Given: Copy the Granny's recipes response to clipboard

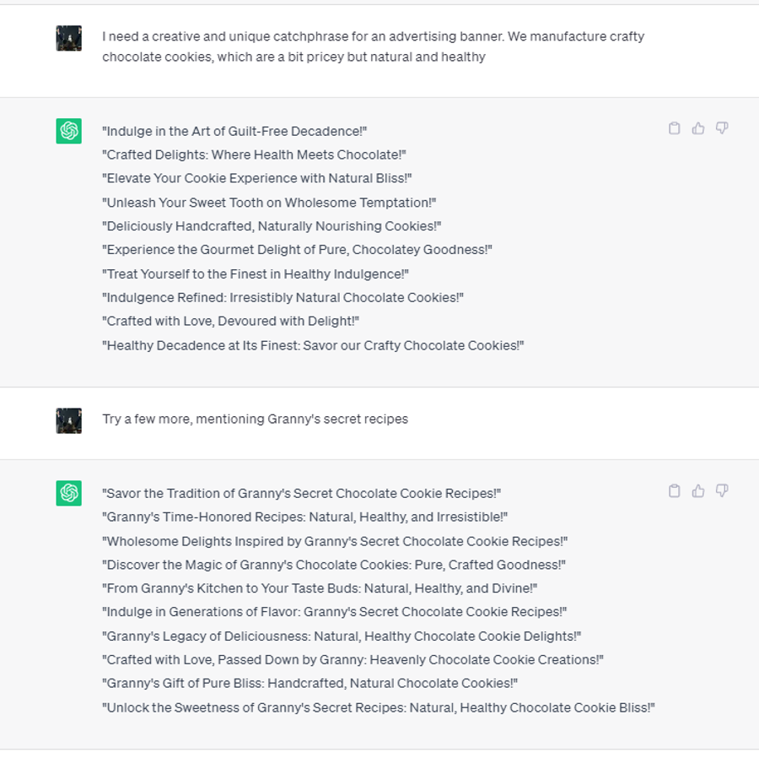Looking at the screenshot, I should (x=675, y=491).
